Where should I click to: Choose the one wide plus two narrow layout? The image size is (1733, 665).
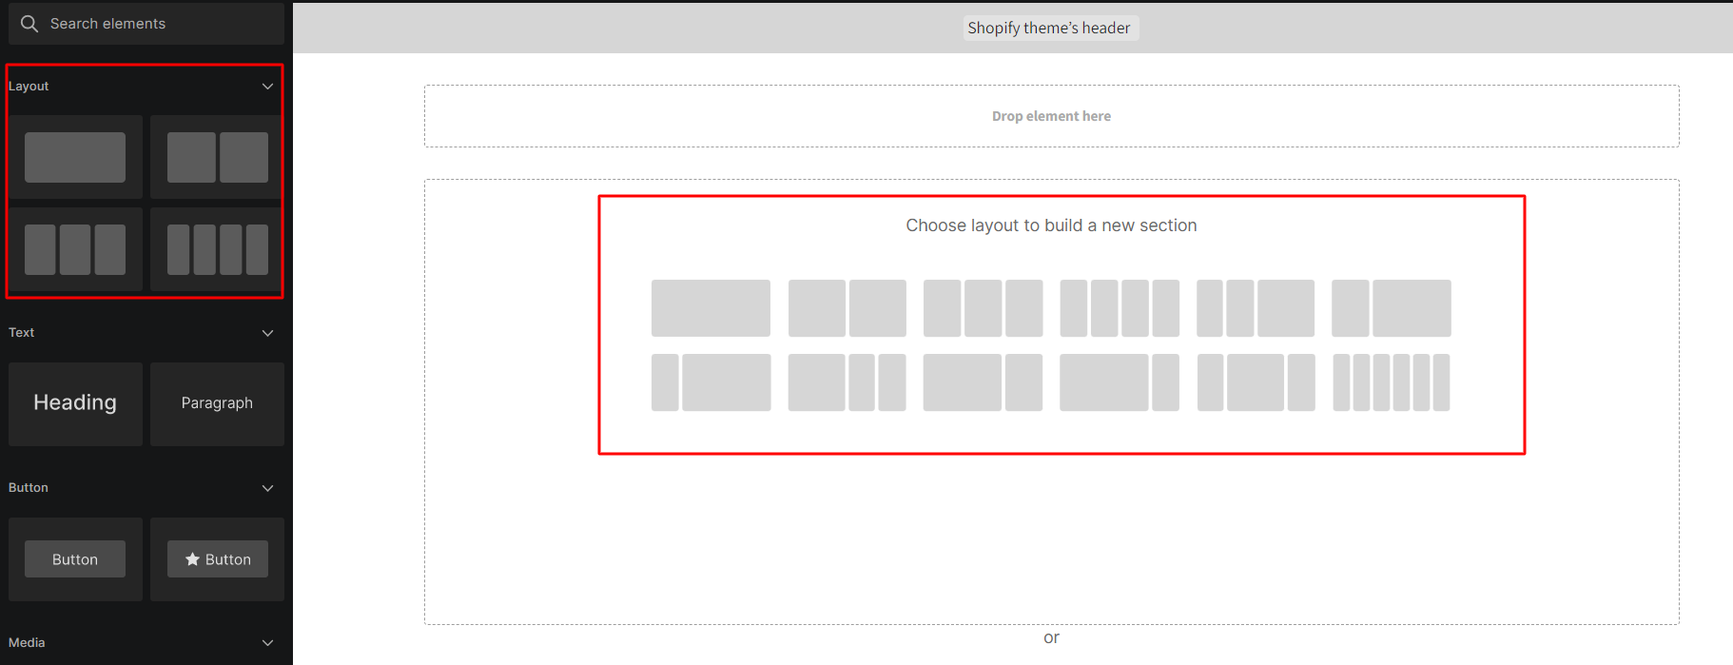pos(847,382)
